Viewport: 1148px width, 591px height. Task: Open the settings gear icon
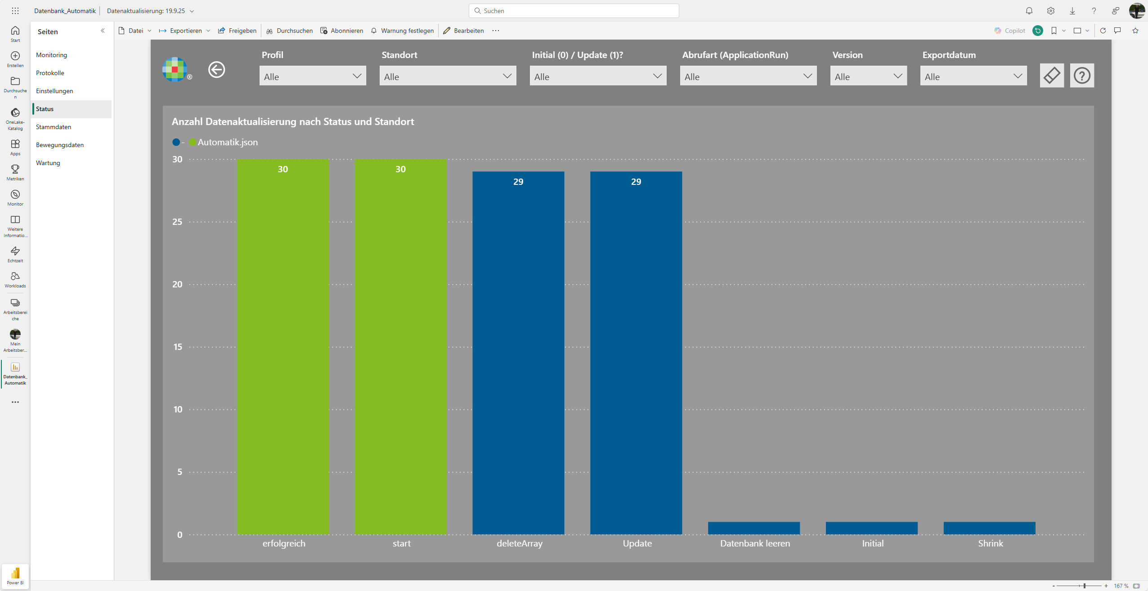click(x=1051, y=11)
